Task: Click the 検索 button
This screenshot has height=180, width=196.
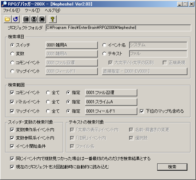Action: pyautogui.click(x=172, y=167)
